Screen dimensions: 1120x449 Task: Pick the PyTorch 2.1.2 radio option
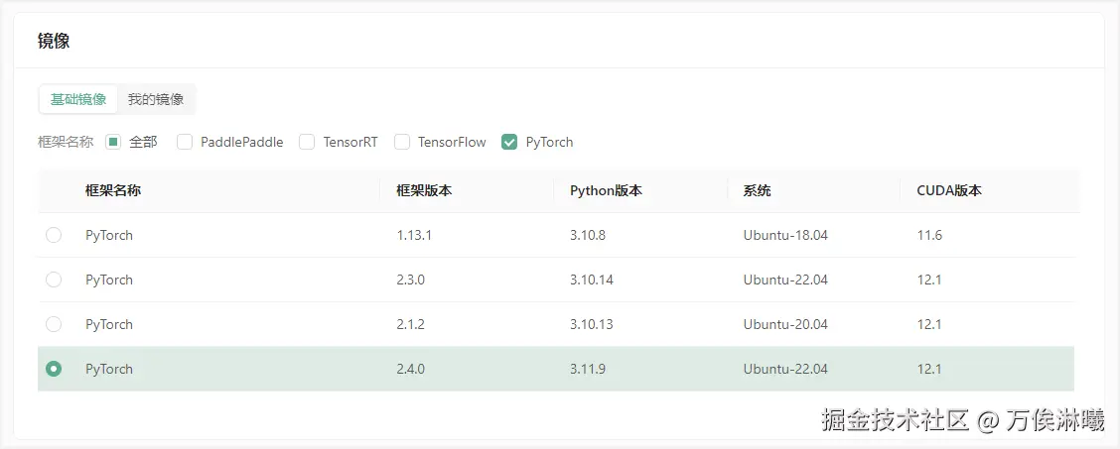(54, 324)
